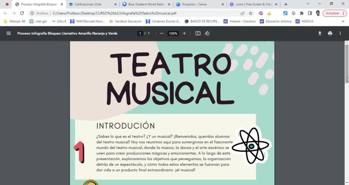Click the blue arrow extension icon
Image resolution: width=349 pixels, height=185 pixels.
[x=285, y=13]
